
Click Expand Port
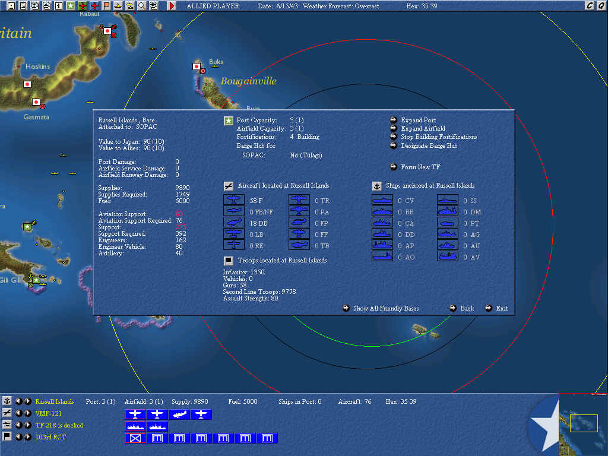(394, 121)
